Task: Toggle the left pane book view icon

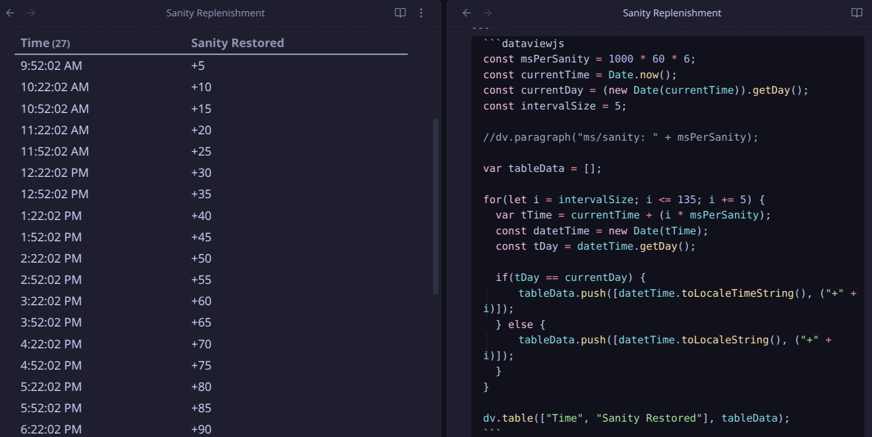Action: click(400, 13)
